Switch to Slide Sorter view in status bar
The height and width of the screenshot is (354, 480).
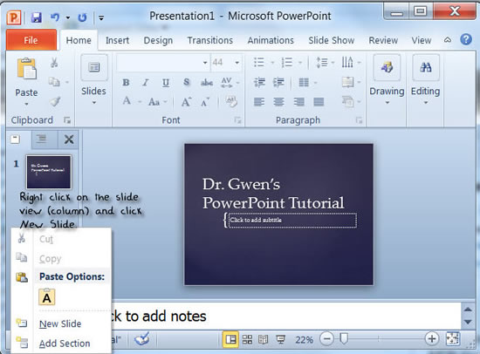click(247, 339)
